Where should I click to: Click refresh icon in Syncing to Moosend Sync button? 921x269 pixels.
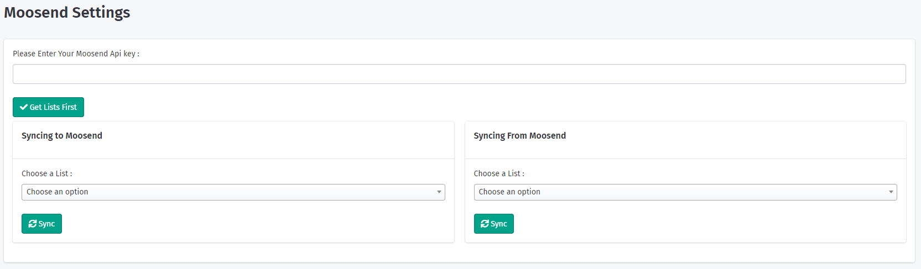(33, 224)
